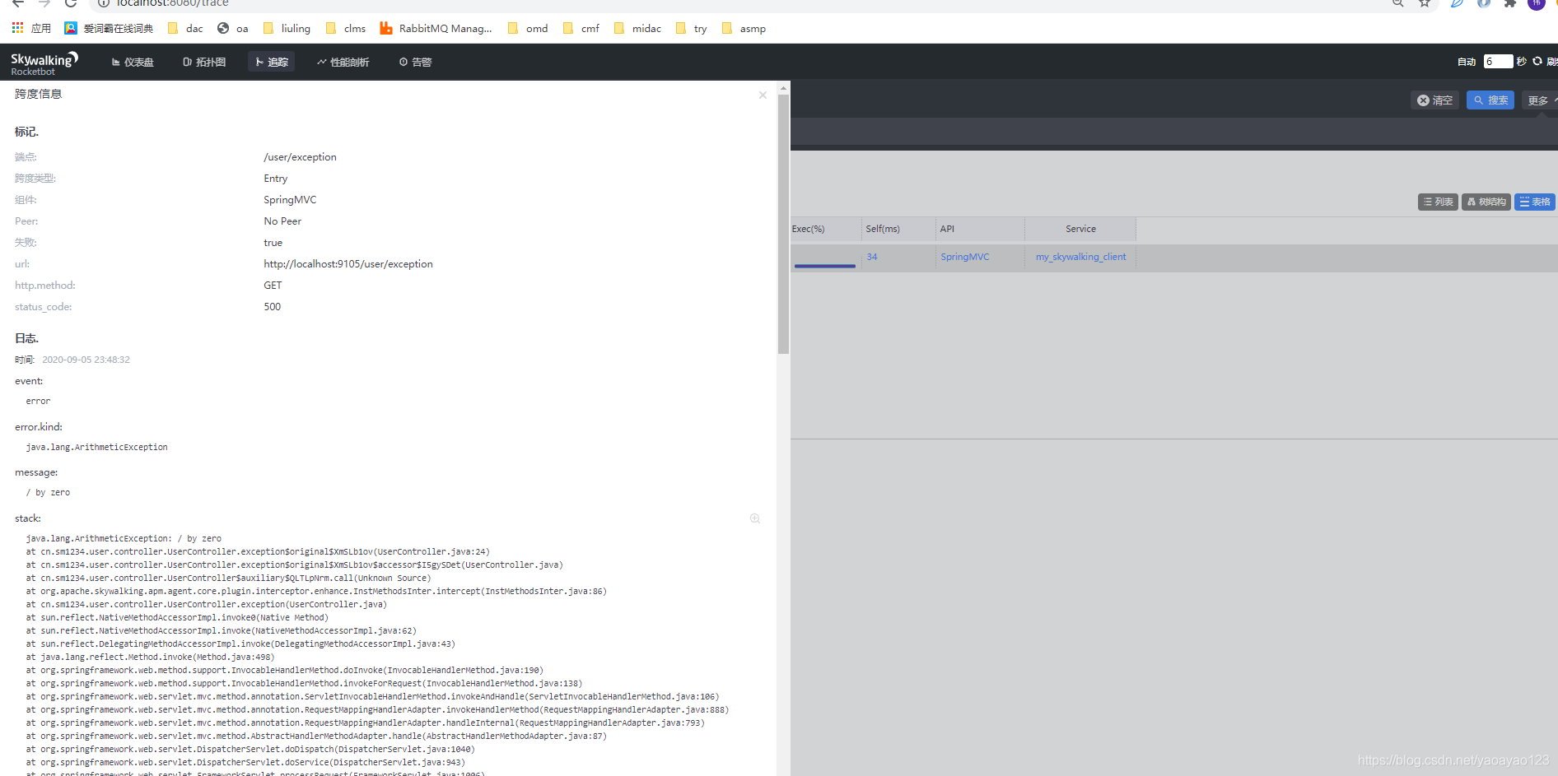Open the 性能剖析 profiling tab
Image resolution: width=1558 pixels, height=776 pixels.
tap(343, 62)
